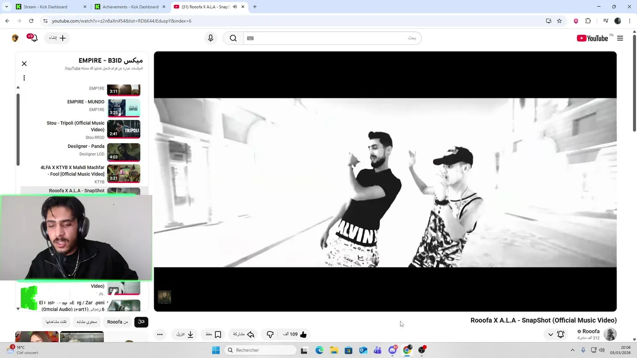
Task: Select the black 'All' filter chip
Action: click(141, 322)
